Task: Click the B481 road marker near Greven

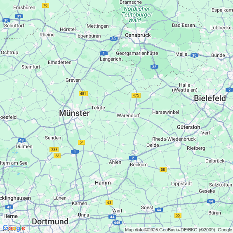Action: coord(83,94)
